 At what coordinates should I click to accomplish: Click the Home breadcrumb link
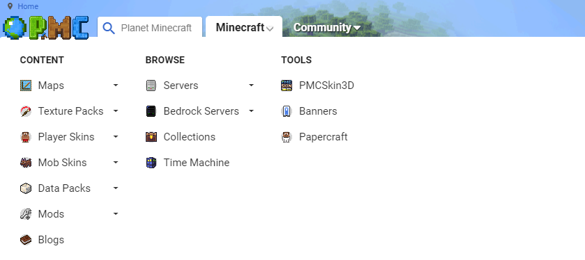[28, 6]
